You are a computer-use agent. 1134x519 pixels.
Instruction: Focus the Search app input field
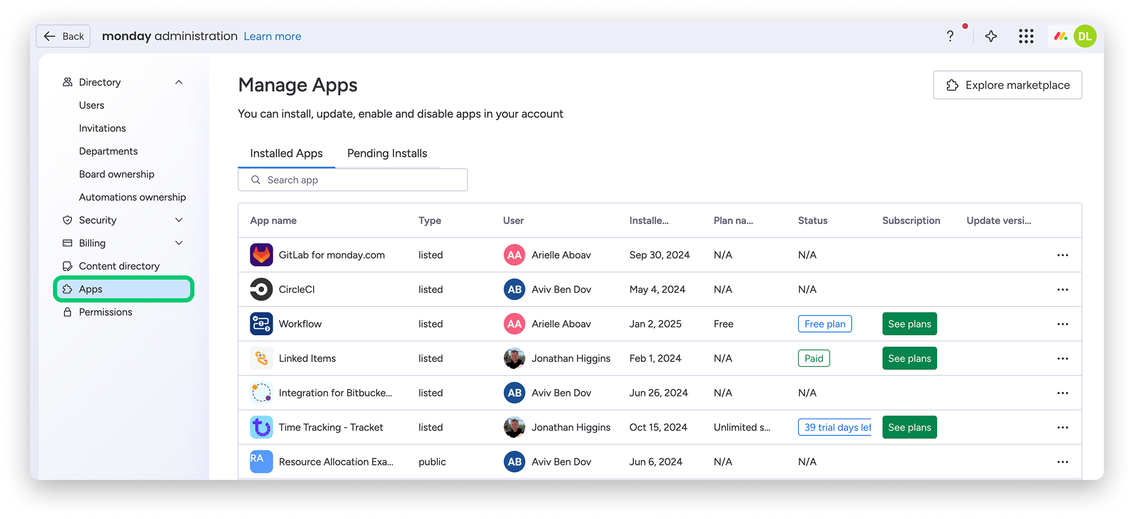click(353, 180)
